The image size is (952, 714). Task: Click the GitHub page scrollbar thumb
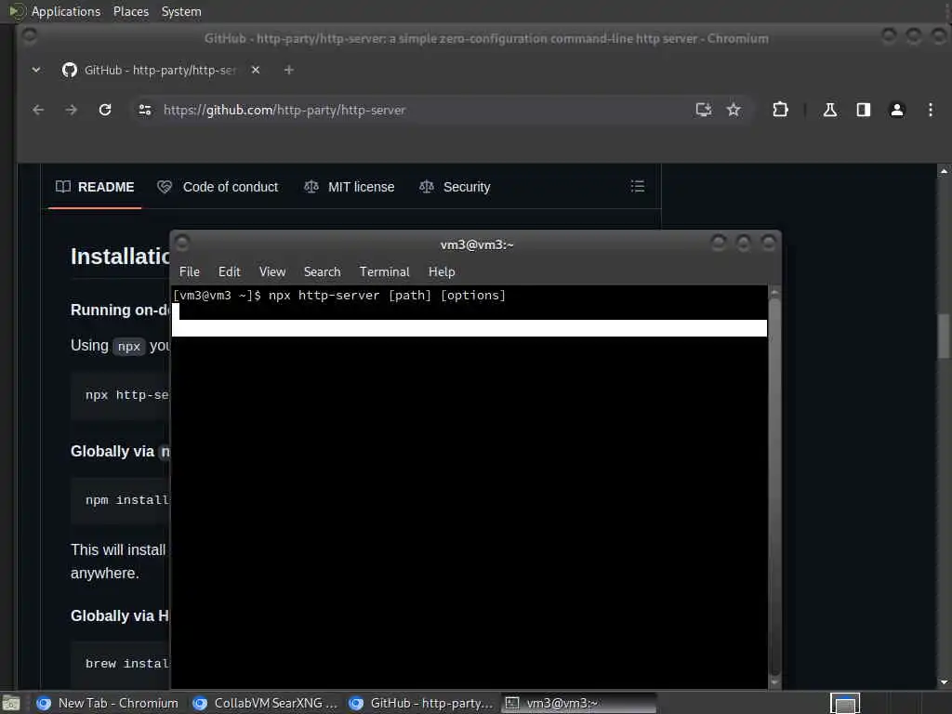click(x=943, y=336)
